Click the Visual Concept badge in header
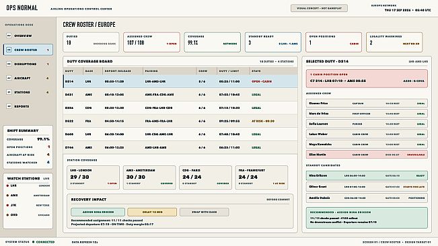Image resolution: width=438 pixels, height=246 pixels. (x=319, y=8)
